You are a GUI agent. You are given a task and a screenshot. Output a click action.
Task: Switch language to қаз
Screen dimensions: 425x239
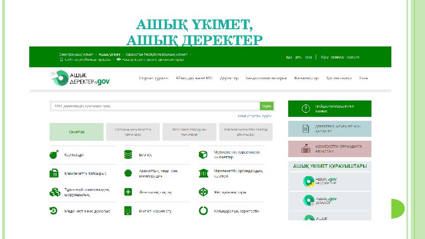click(x=289, y=57)
